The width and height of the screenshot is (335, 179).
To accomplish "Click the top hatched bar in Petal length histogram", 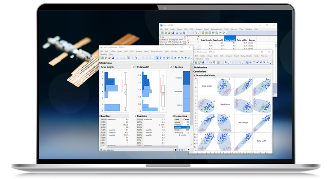I will tap(106, 75).
